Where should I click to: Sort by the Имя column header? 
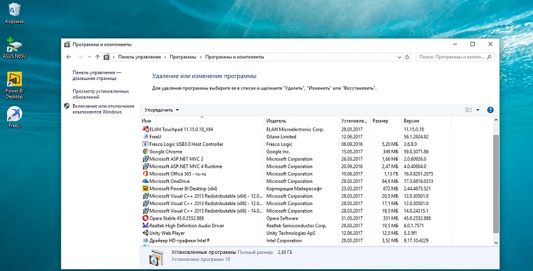[x=202, y=121]
